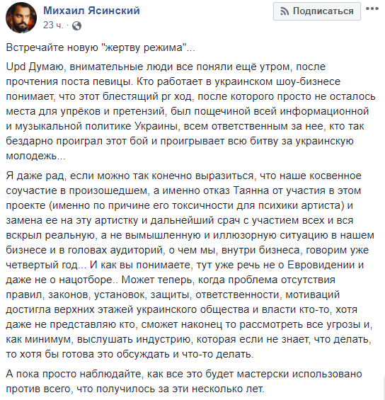The width and height of the screenshot is (385, 400).
Task: Click the phrase украинском шоу-бизнесе
Action: pos(277,81)
